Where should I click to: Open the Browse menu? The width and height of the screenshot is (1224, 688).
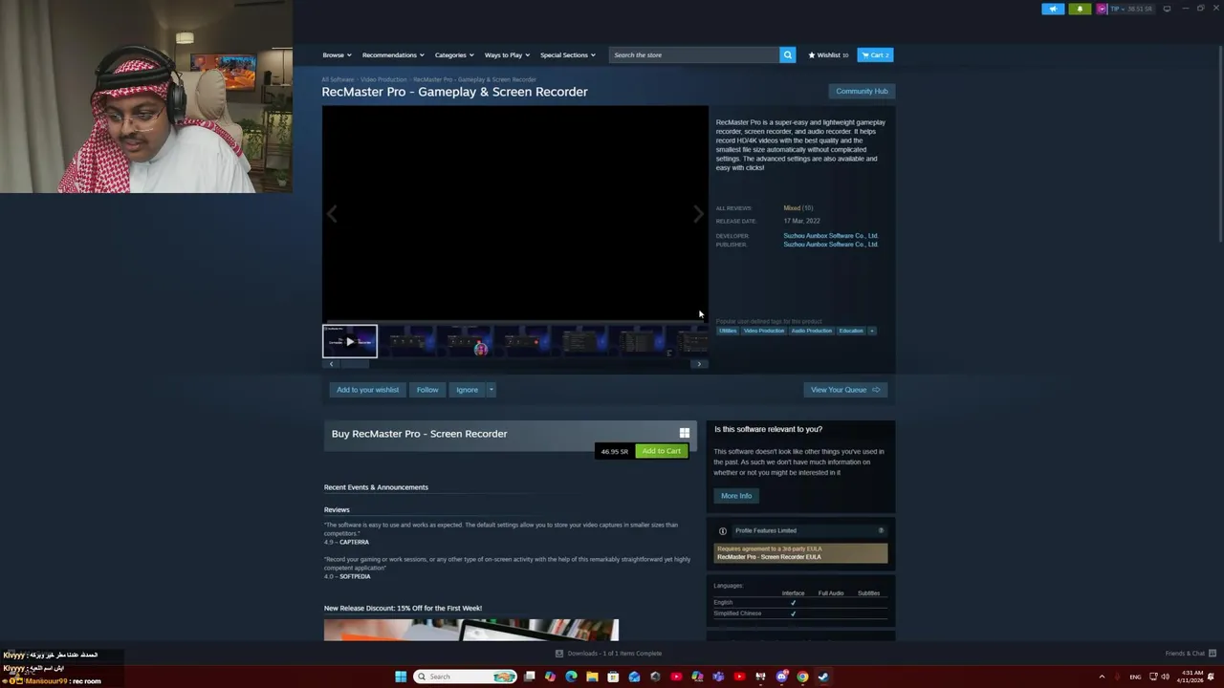[x=337, y=54]
